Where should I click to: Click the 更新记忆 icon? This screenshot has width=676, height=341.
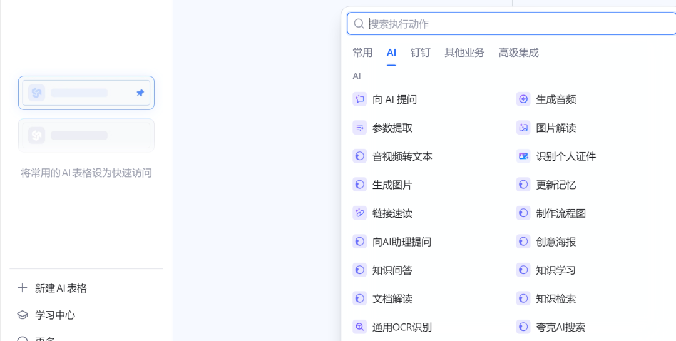[x=523, y=185]
